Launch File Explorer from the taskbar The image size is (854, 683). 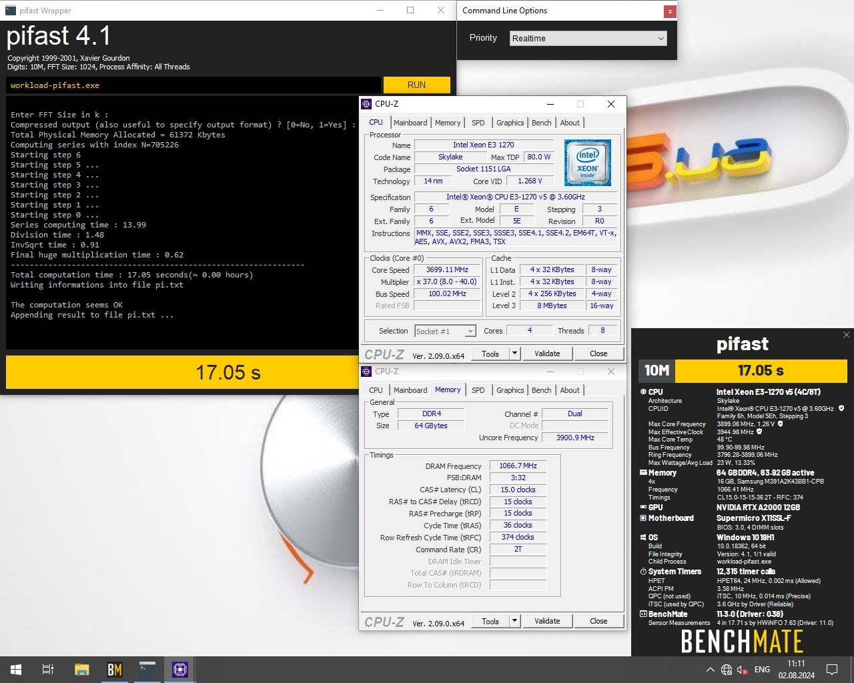click(x=81, y=670)
